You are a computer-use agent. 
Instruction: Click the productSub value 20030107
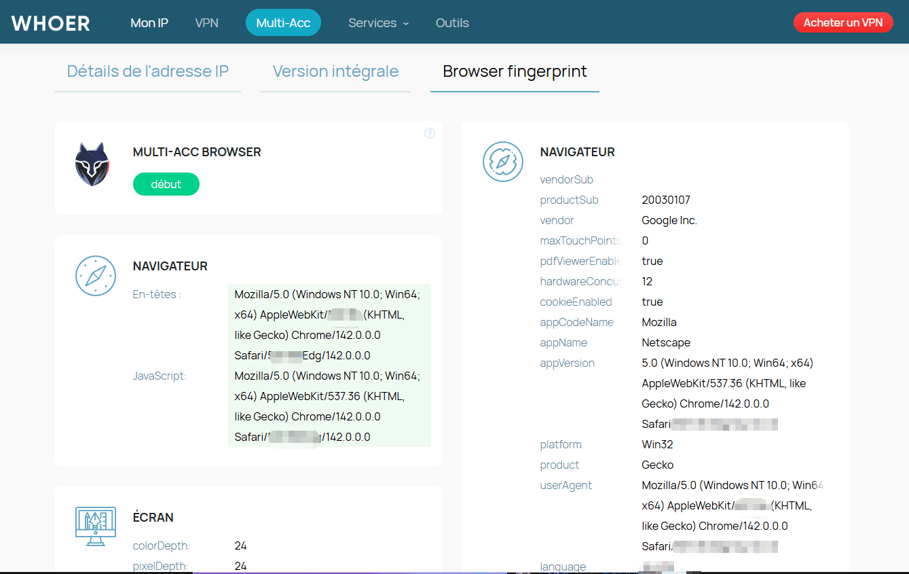[x=665, y=200]
